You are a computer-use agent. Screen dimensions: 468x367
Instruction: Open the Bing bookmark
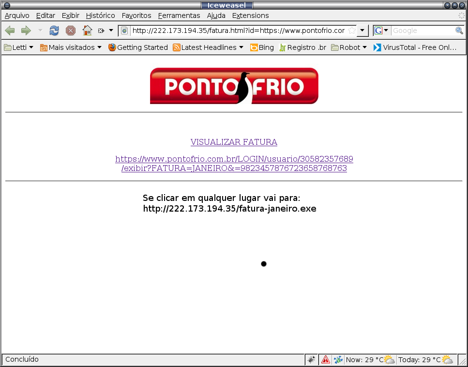click(x=262, y=47)
